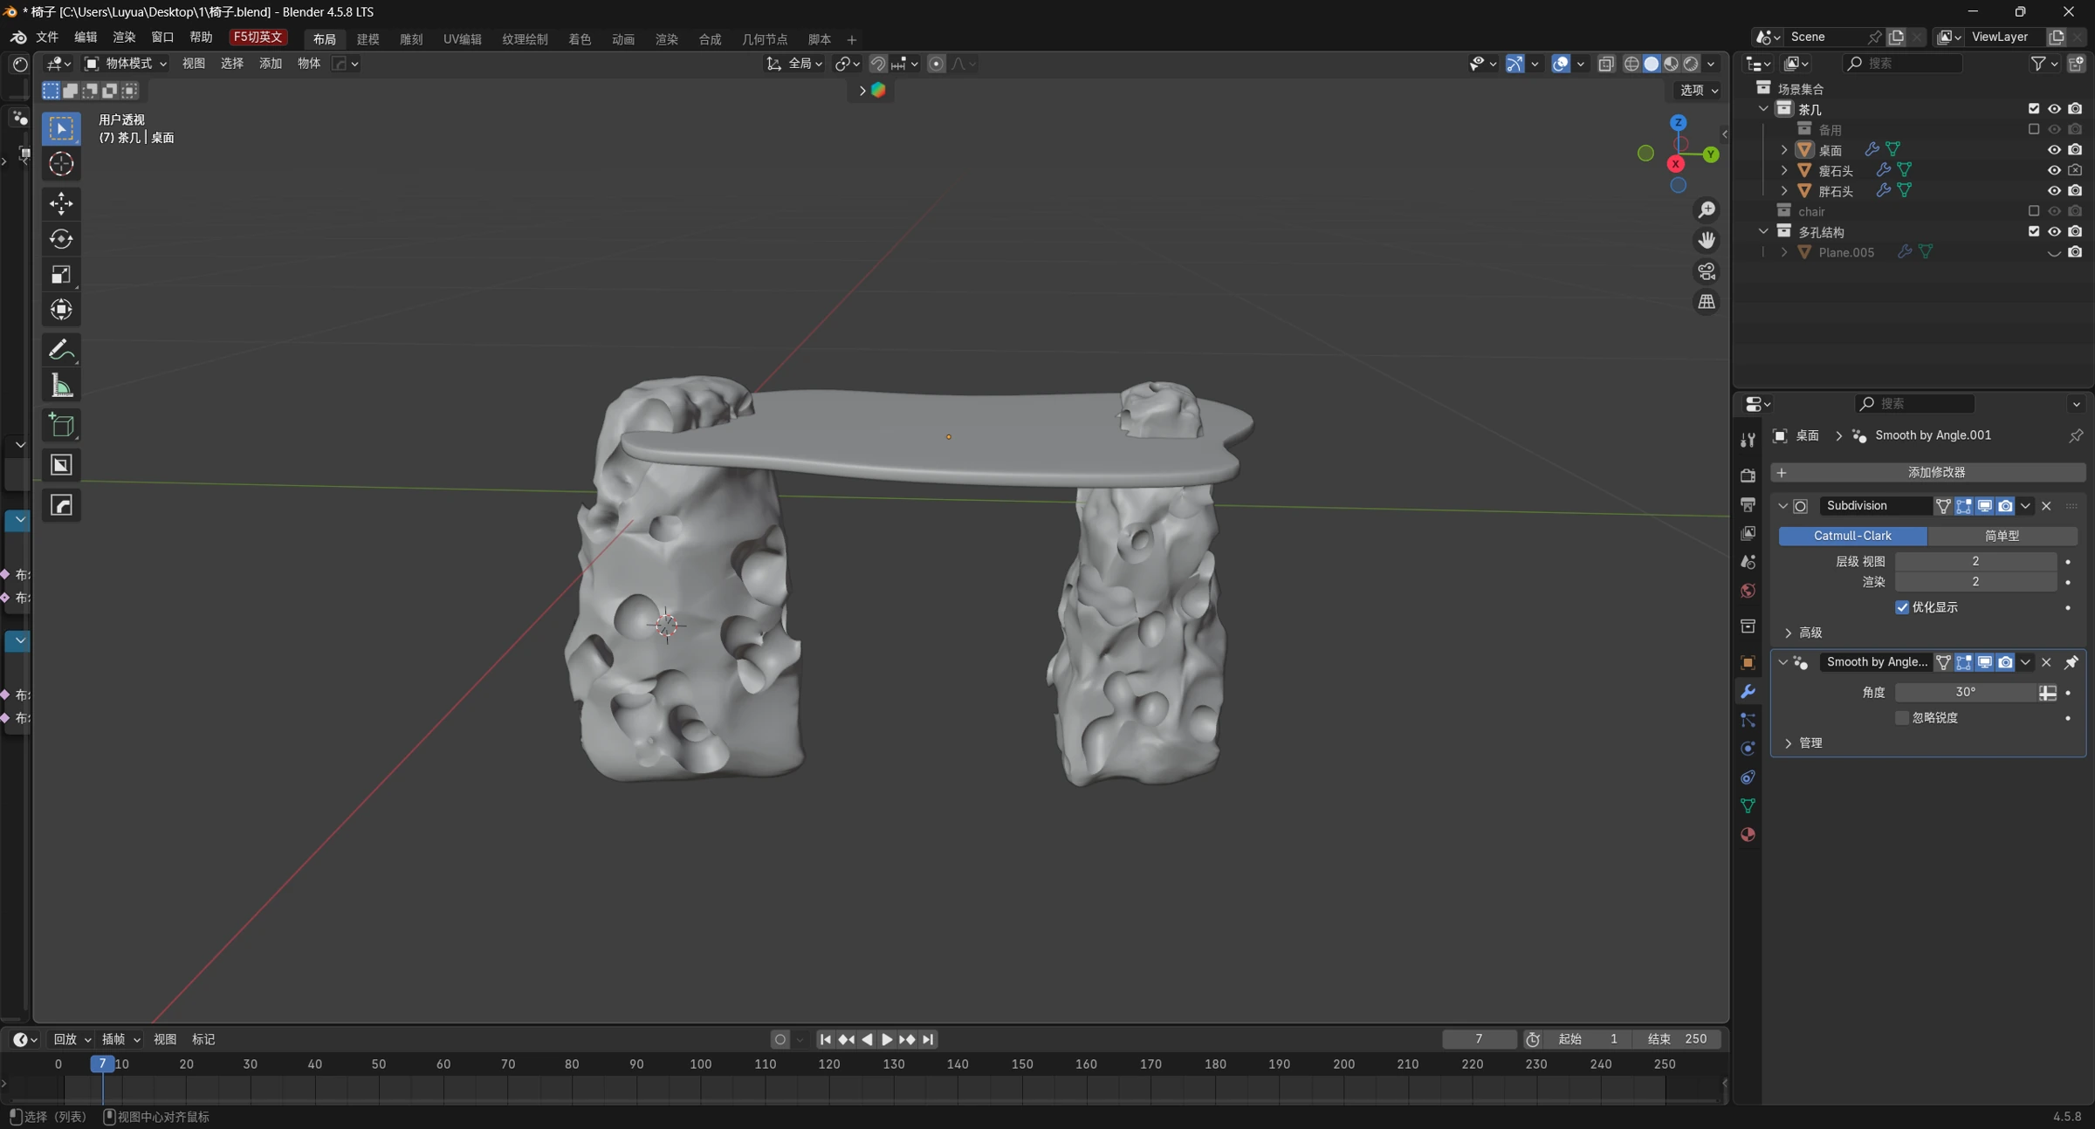Image resolution: width=2095 pixels, height=1129 pixels.
Task: Switch perspective/orthographic grid icon
Action: point(1707,302)
